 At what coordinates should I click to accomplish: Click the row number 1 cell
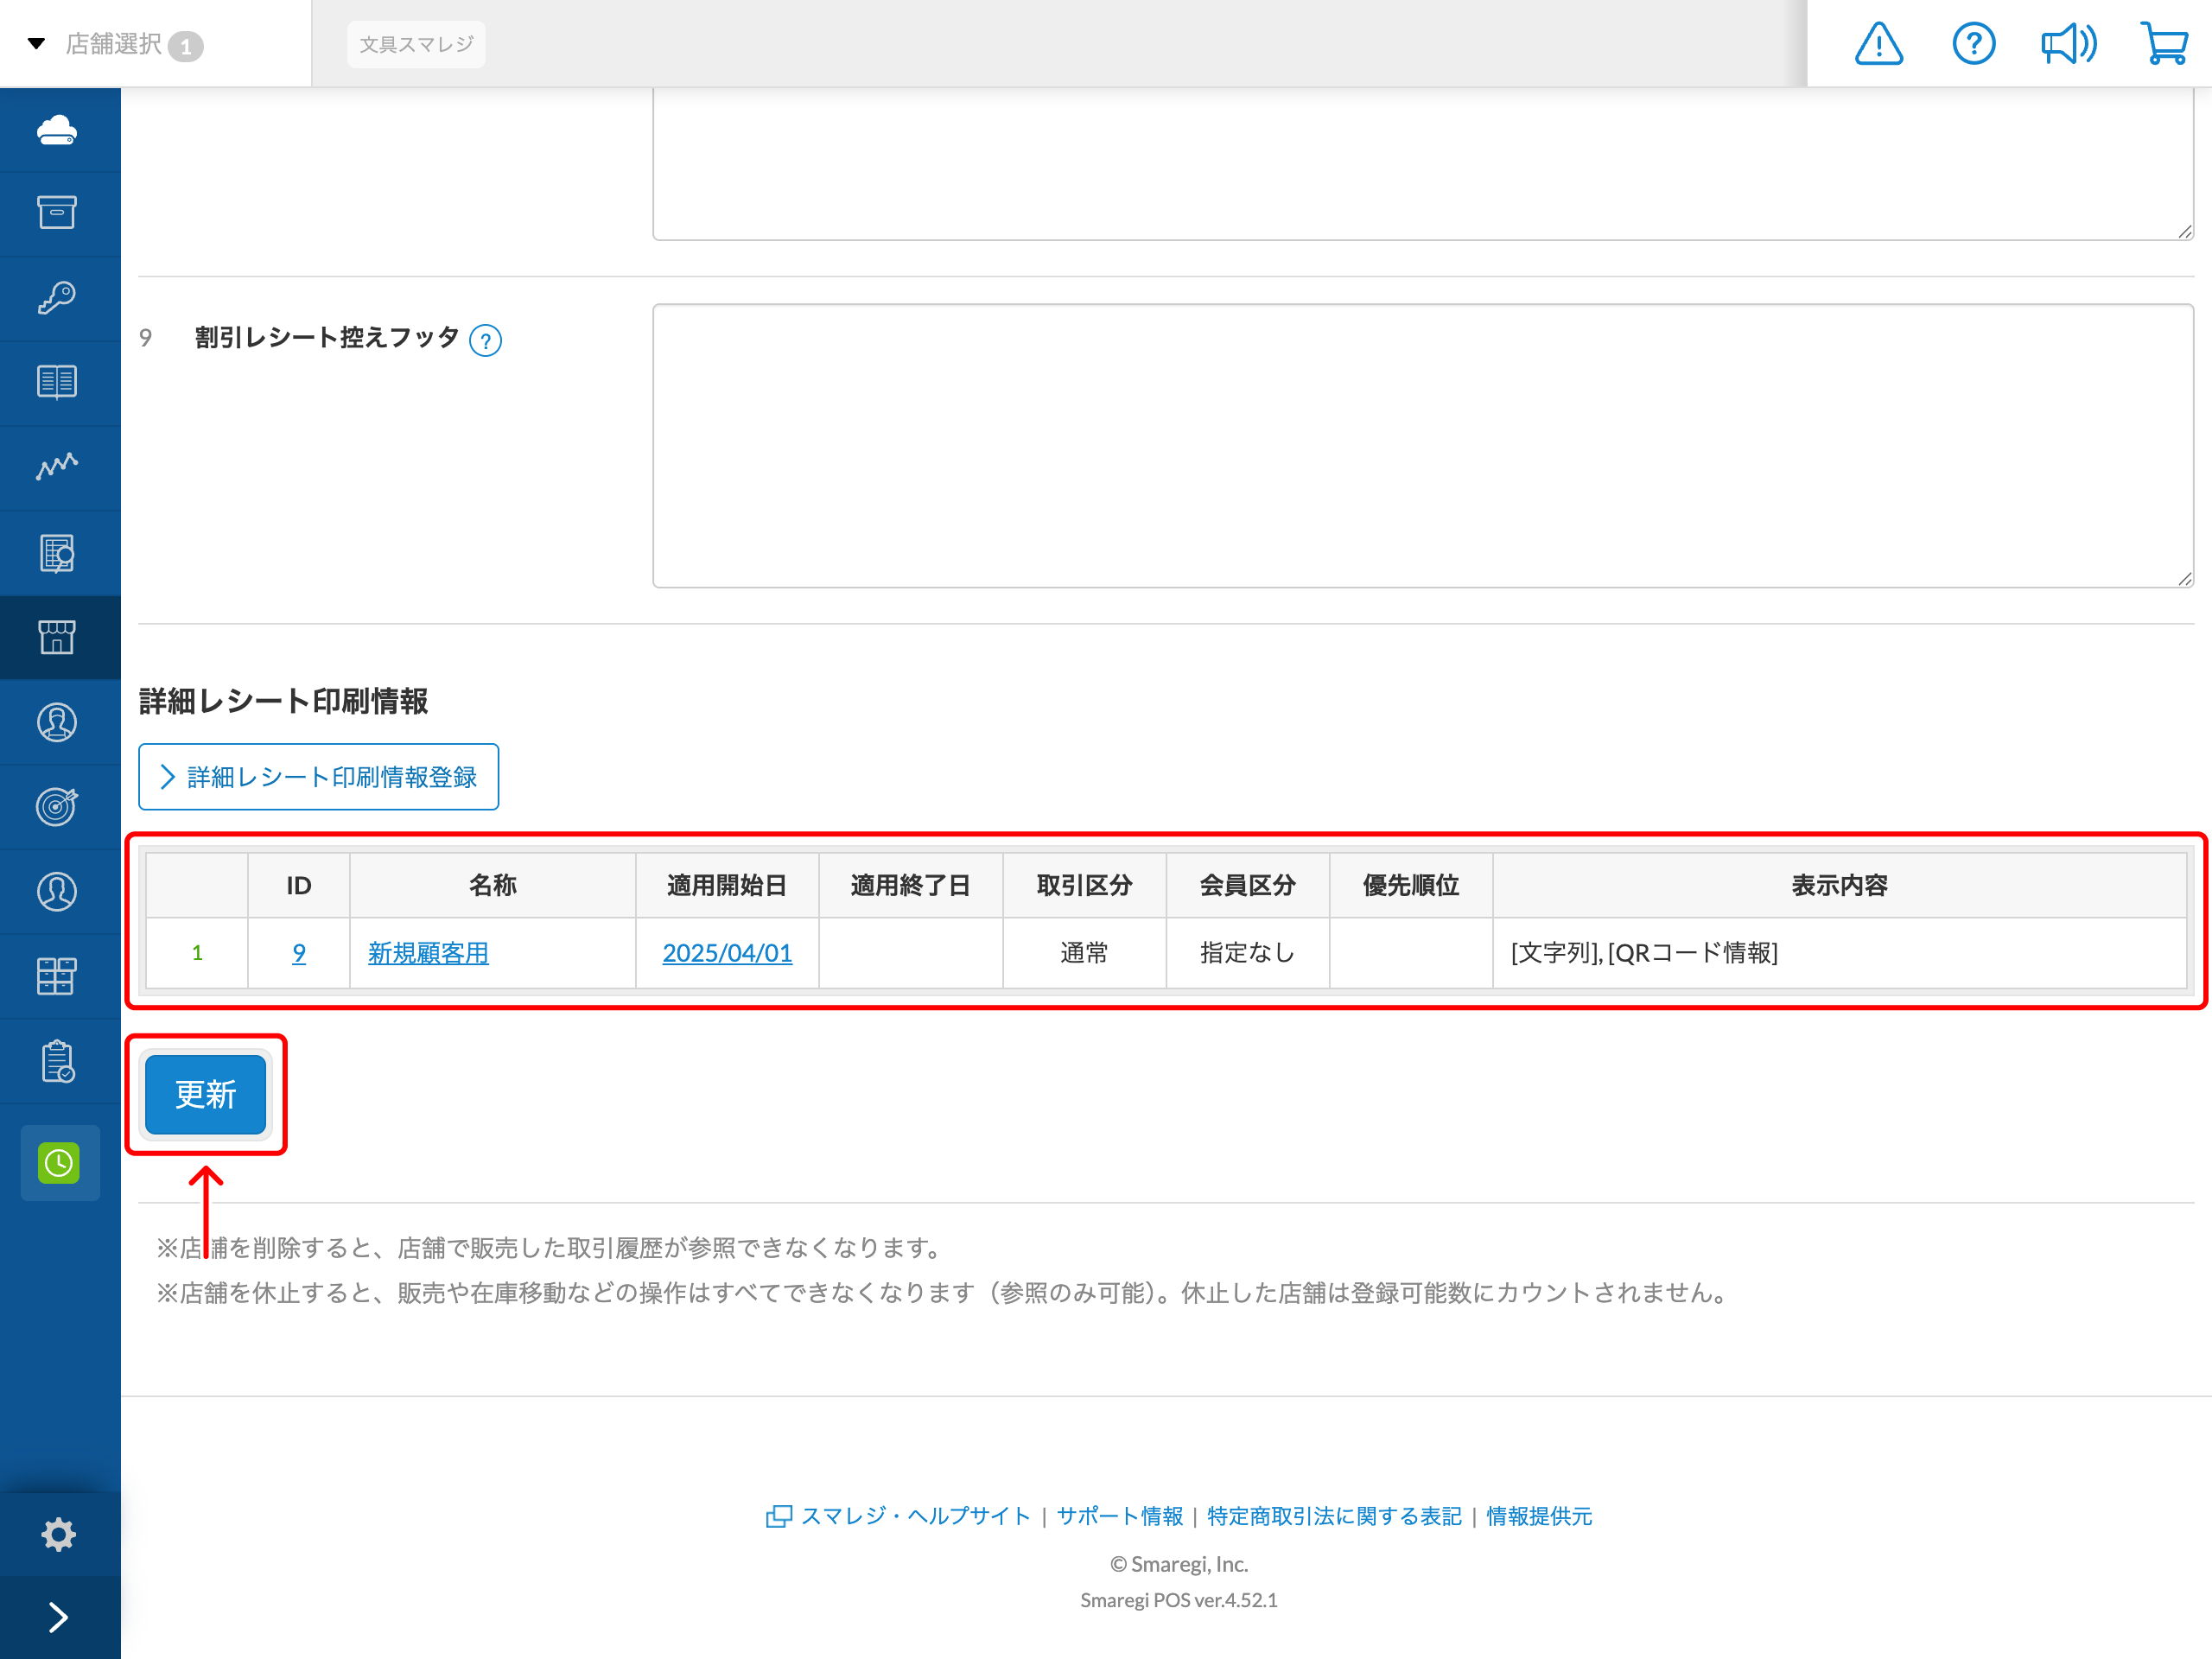197,953
